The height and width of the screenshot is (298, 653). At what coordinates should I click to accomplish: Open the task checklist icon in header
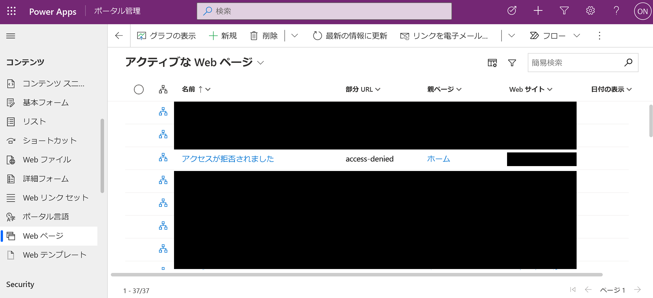point(512,11)
